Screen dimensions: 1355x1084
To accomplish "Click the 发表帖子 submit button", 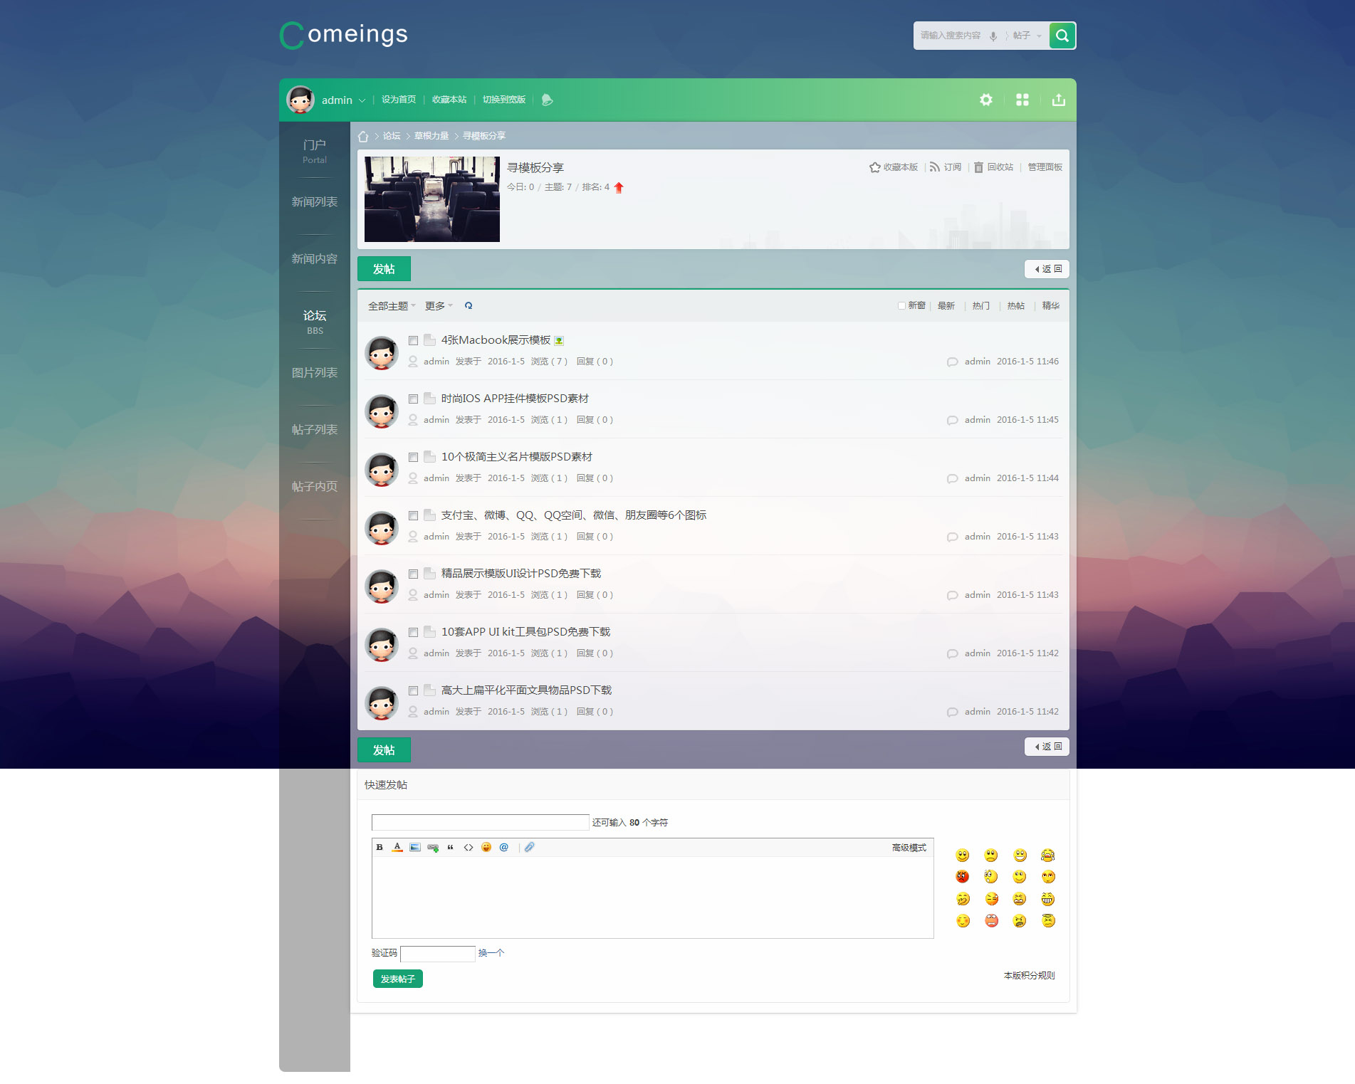I will 397,979.
